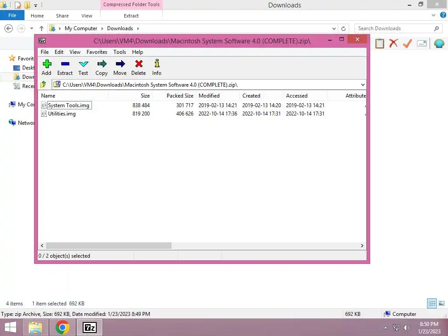Open the 7-Zip Help menu
The width and height of the screenshot is (448, 336).
tap(137, 52)
